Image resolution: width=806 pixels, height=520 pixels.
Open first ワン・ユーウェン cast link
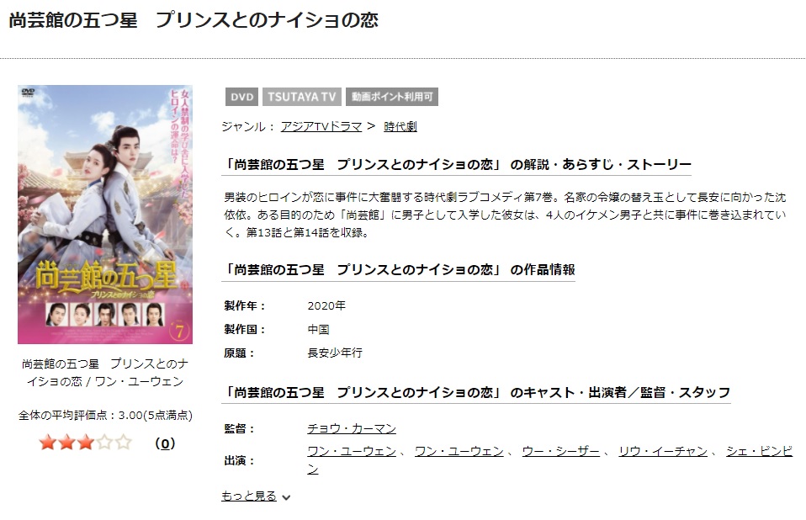[352, 451]
